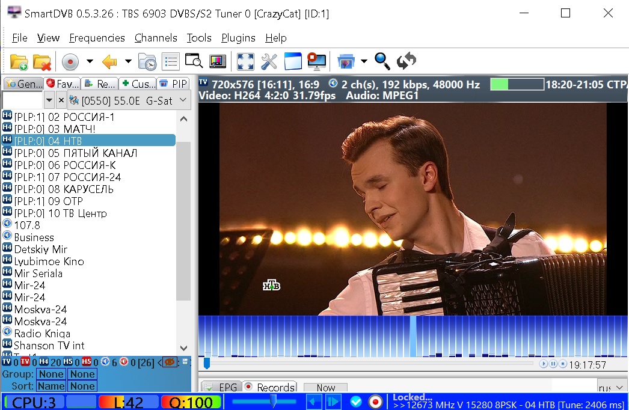Click the channel filter input field

tap(22, 100)
